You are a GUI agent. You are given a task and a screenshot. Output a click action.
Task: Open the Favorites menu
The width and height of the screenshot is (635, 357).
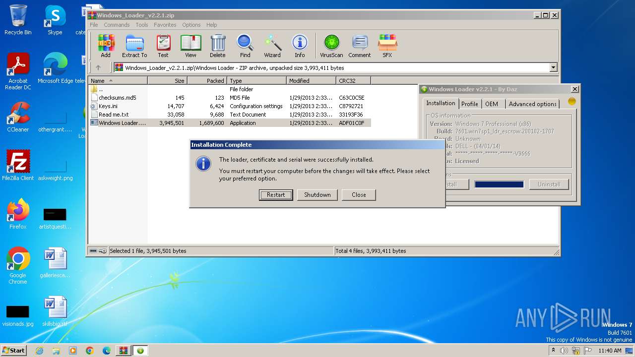(x=165, y=25)
